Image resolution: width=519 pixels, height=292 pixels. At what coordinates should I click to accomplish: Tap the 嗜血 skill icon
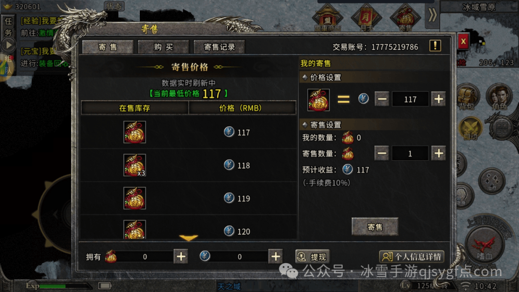pyautogui.click(x=484, y=246)
